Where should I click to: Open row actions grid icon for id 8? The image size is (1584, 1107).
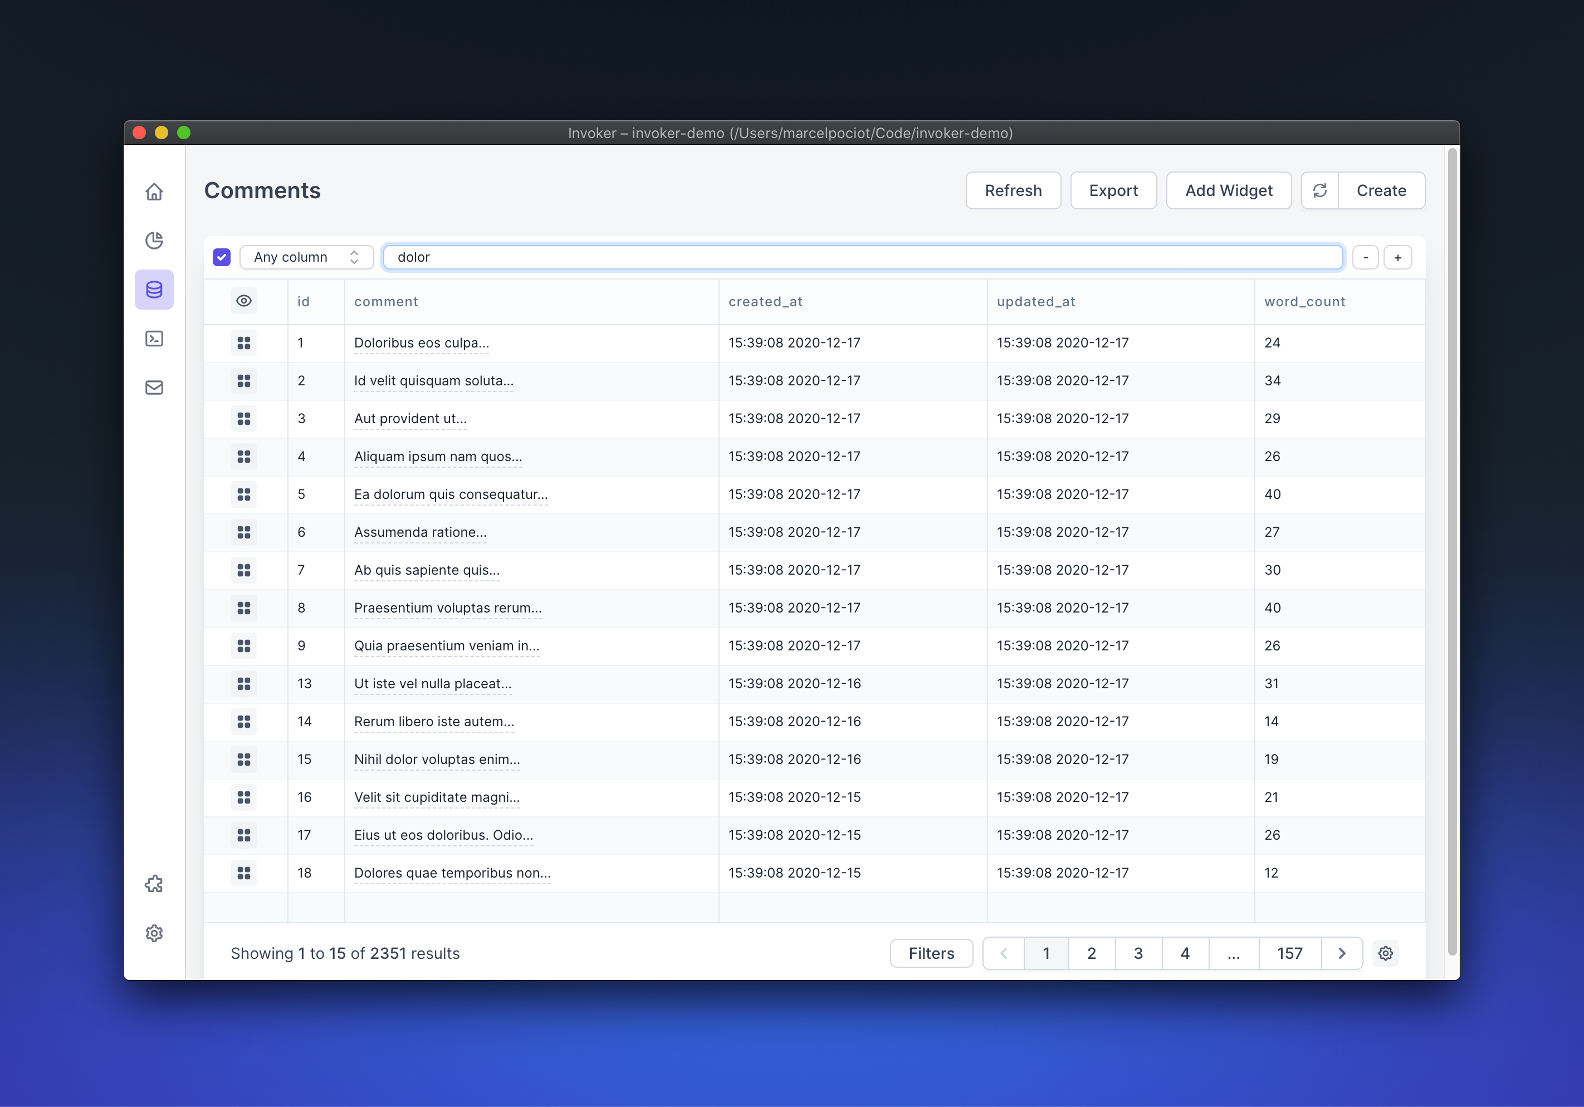click(243, 608)
